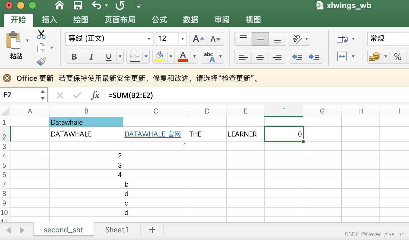
Task: Switch to the Sheet1 worksheet tab
Action: coord(117,230)
